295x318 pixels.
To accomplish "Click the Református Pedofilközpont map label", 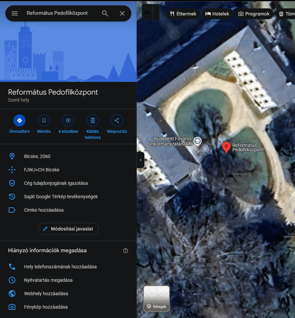I will [248, 148].
